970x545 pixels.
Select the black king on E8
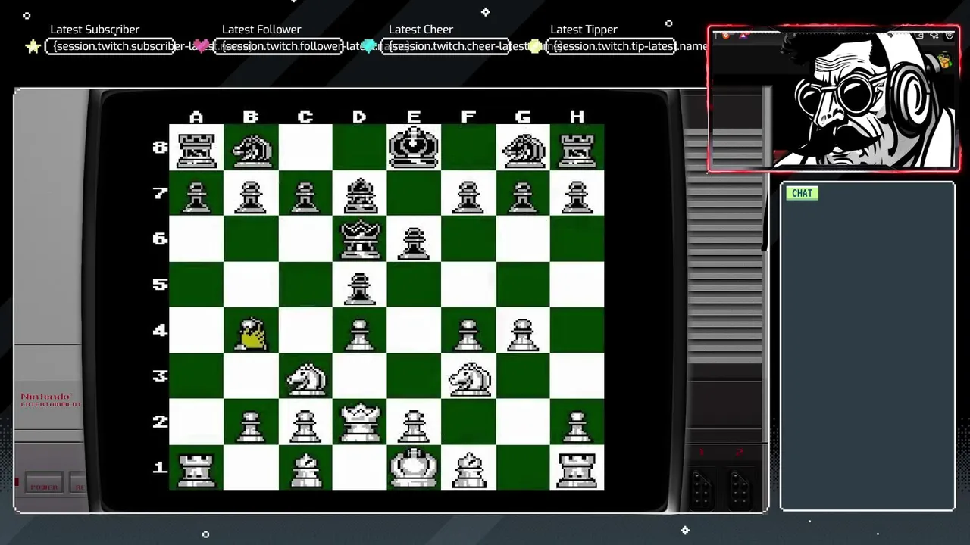(414, 148)
